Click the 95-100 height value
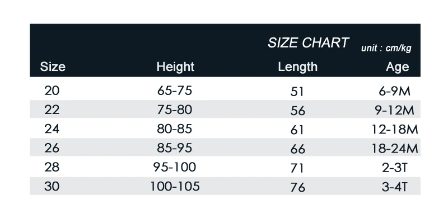This screenshot has height=214, width=448. [175, 167]
